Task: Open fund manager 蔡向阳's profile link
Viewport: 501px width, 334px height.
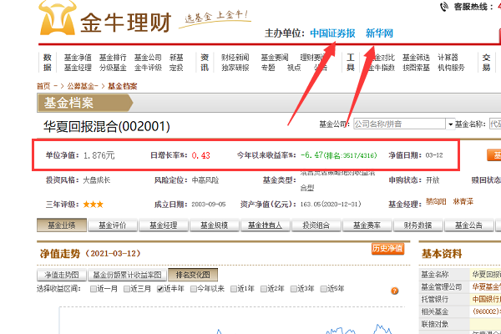Action: [436, 202]
